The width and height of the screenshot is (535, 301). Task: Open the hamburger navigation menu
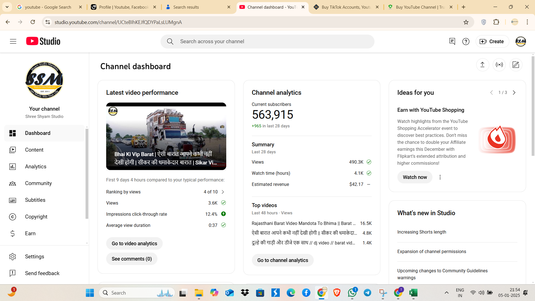13,42
